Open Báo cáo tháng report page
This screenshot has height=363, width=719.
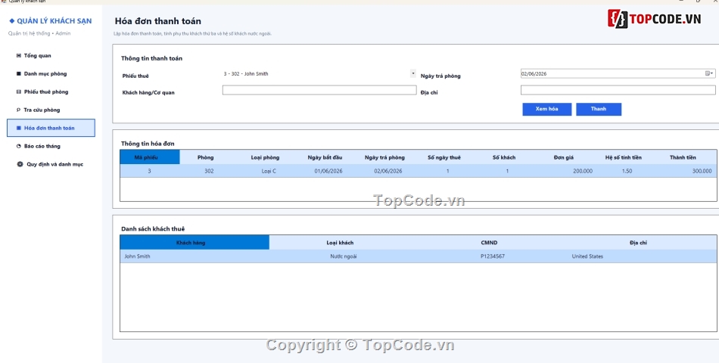click(x=51, y=146)
